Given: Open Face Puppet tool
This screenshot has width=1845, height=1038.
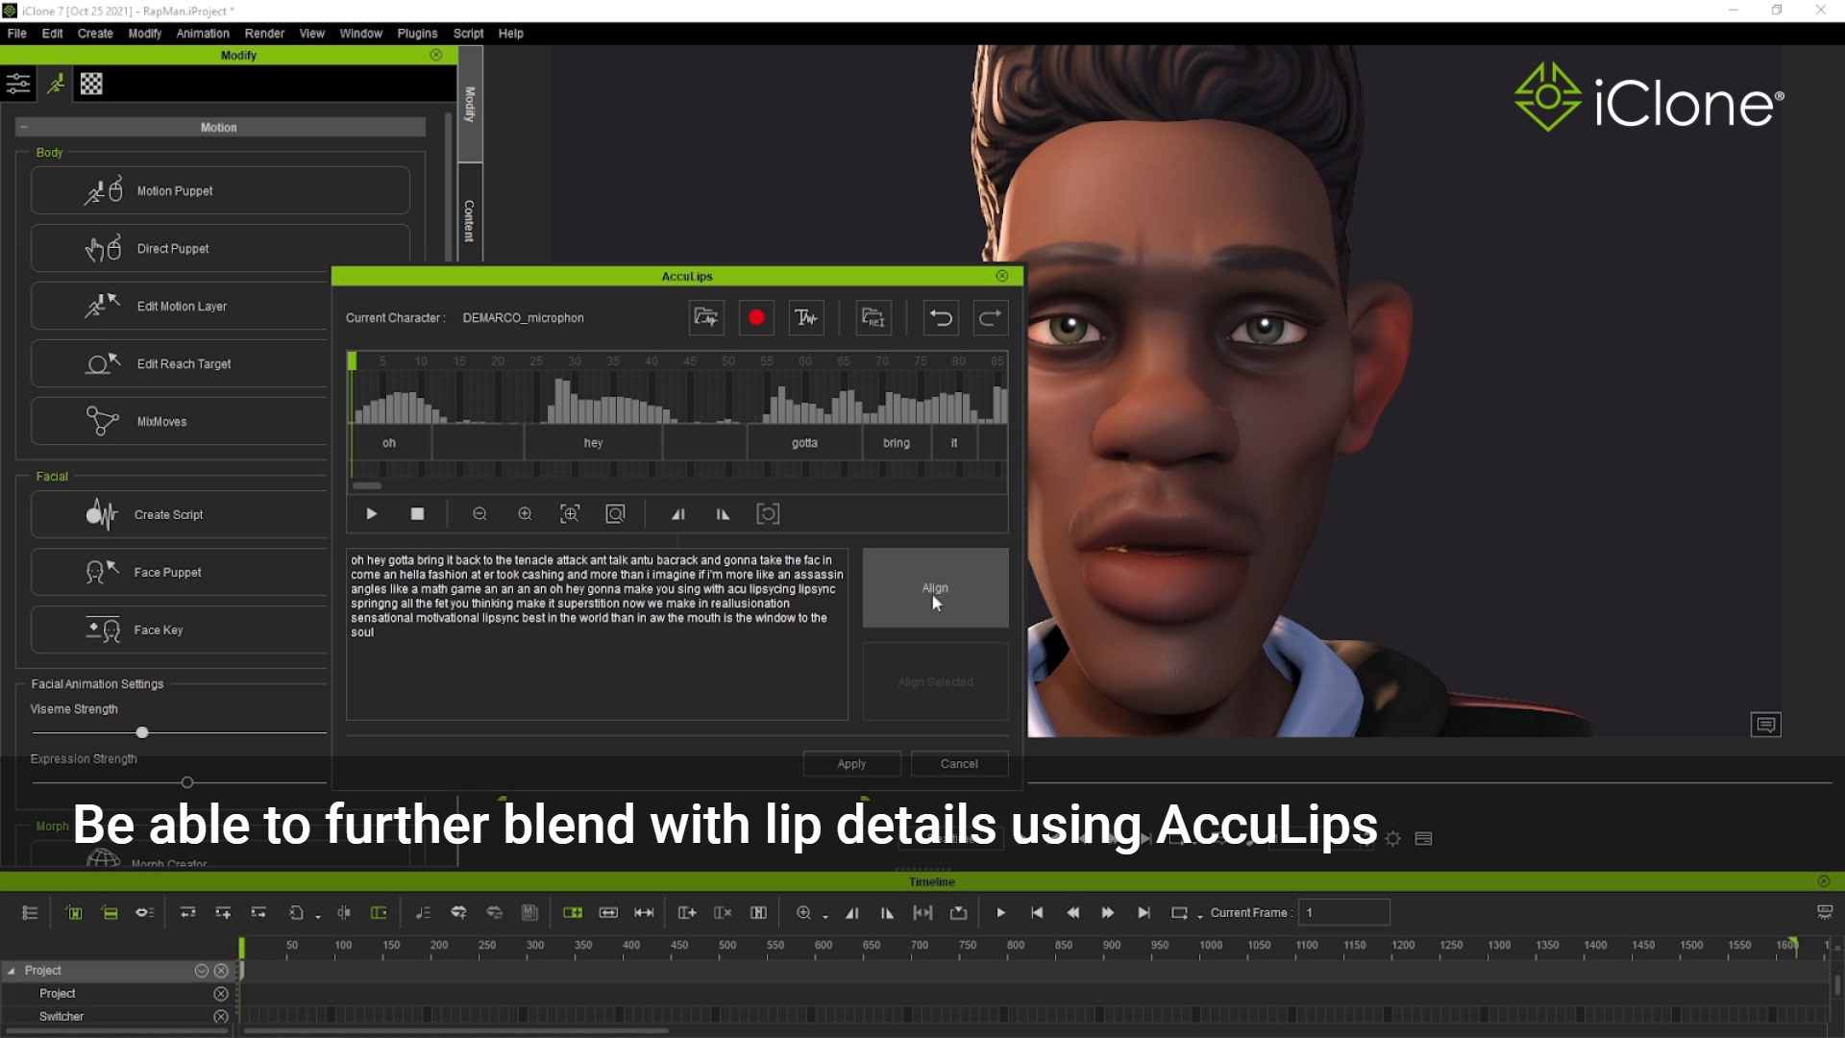Looking at the screenshot, I should (181, 572).
